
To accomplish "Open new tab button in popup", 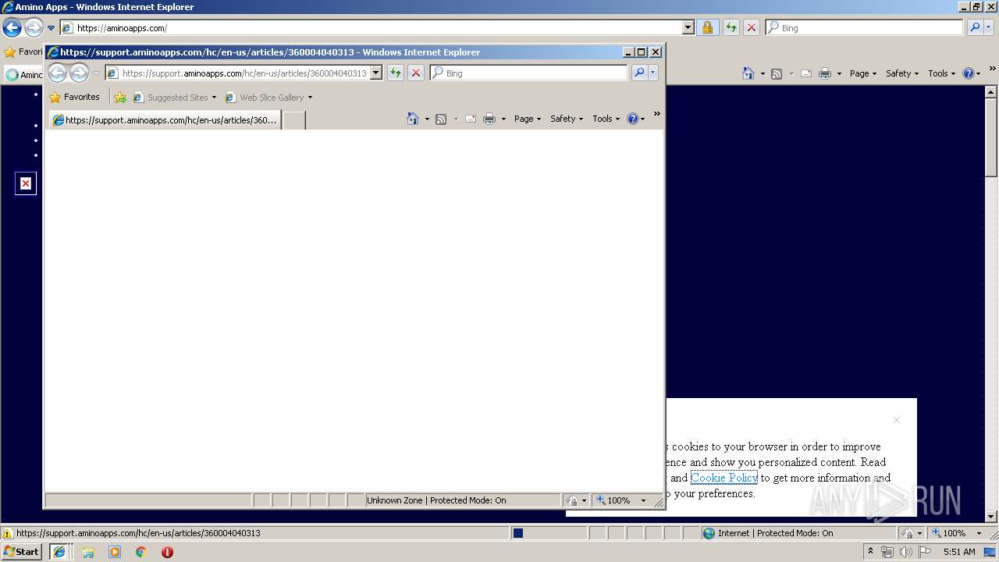I will coord(293,120).
